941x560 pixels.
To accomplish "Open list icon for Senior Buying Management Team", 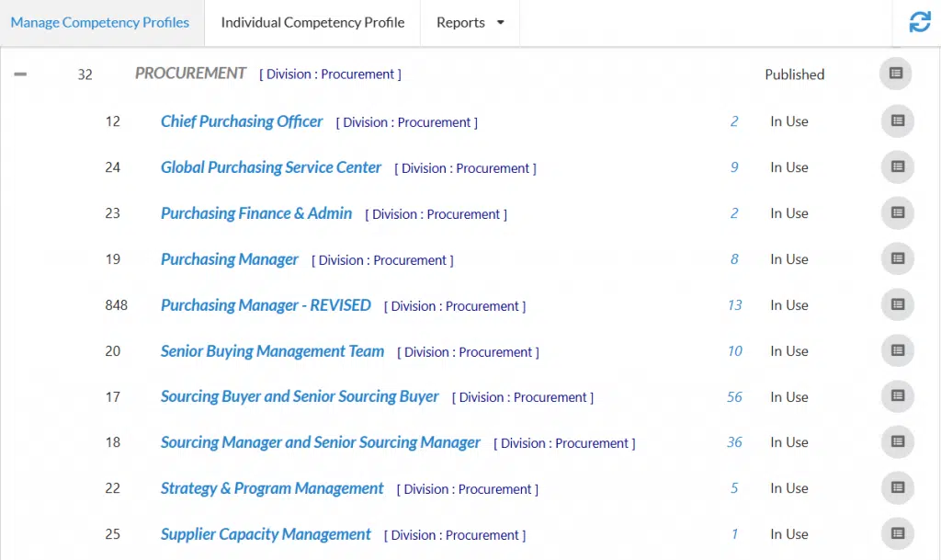I will [x=898, y=351].
